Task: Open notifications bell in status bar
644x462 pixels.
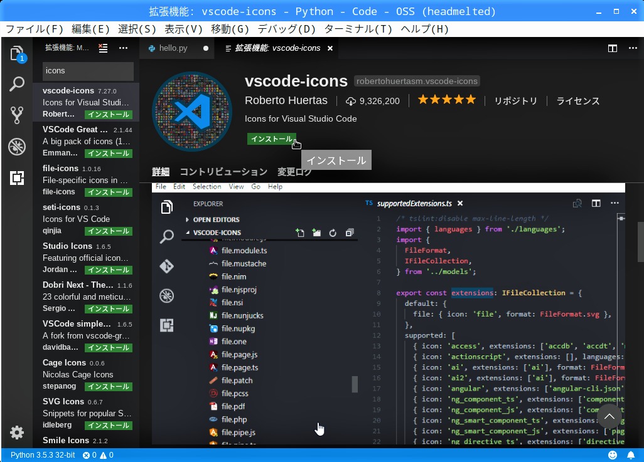Action: tap(630, 455)
